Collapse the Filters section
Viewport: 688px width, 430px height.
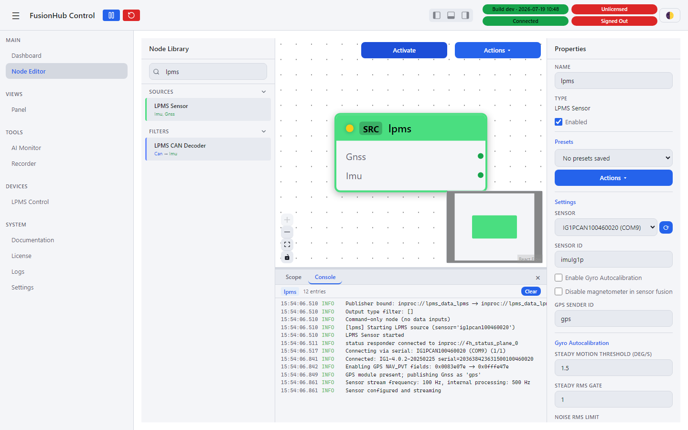pos(264,131)
